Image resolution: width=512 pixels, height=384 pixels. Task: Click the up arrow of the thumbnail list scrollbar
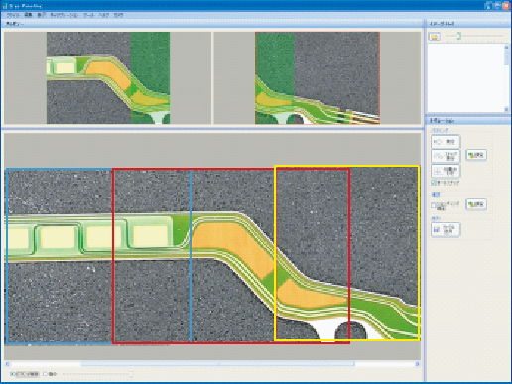[506, 48]
